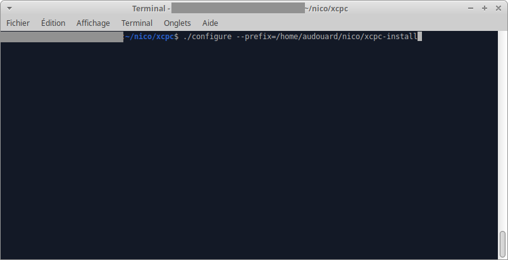Open the Fichier menu
This screenshot has width=508, height=260.
[x=18, y=23]
